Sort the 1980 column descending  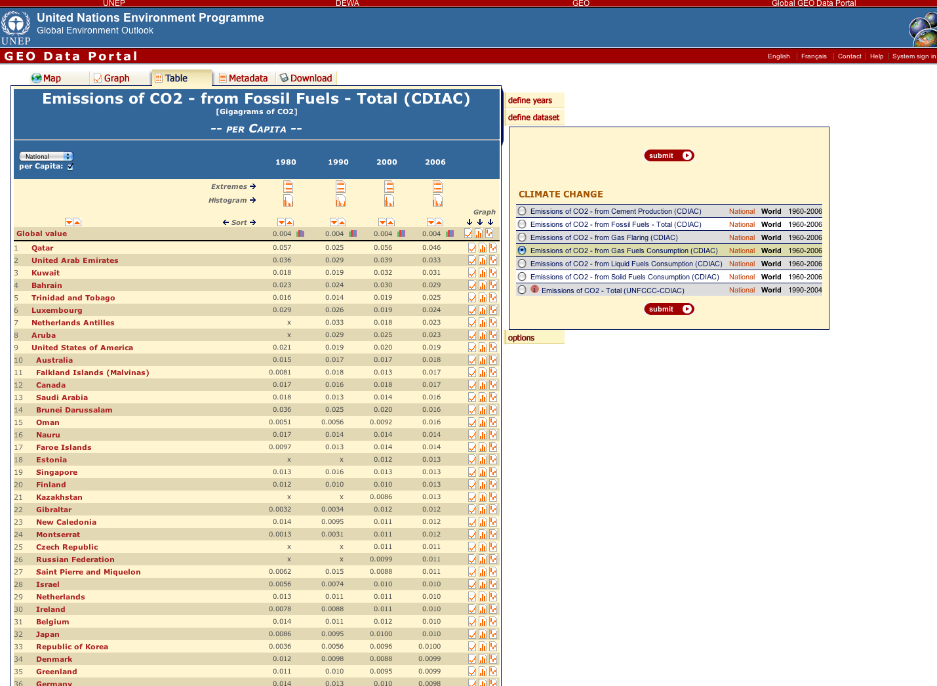click(x=281, y=222)
